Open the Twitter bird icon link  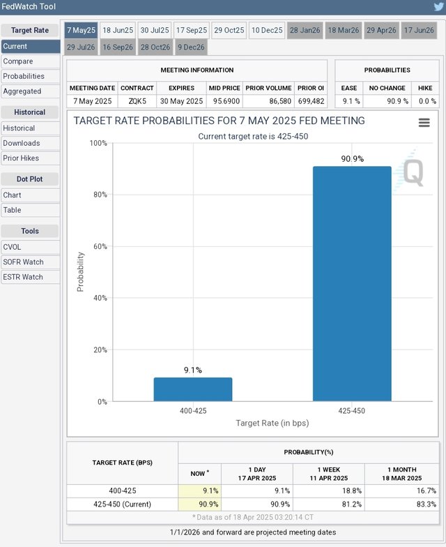(439, 7)
